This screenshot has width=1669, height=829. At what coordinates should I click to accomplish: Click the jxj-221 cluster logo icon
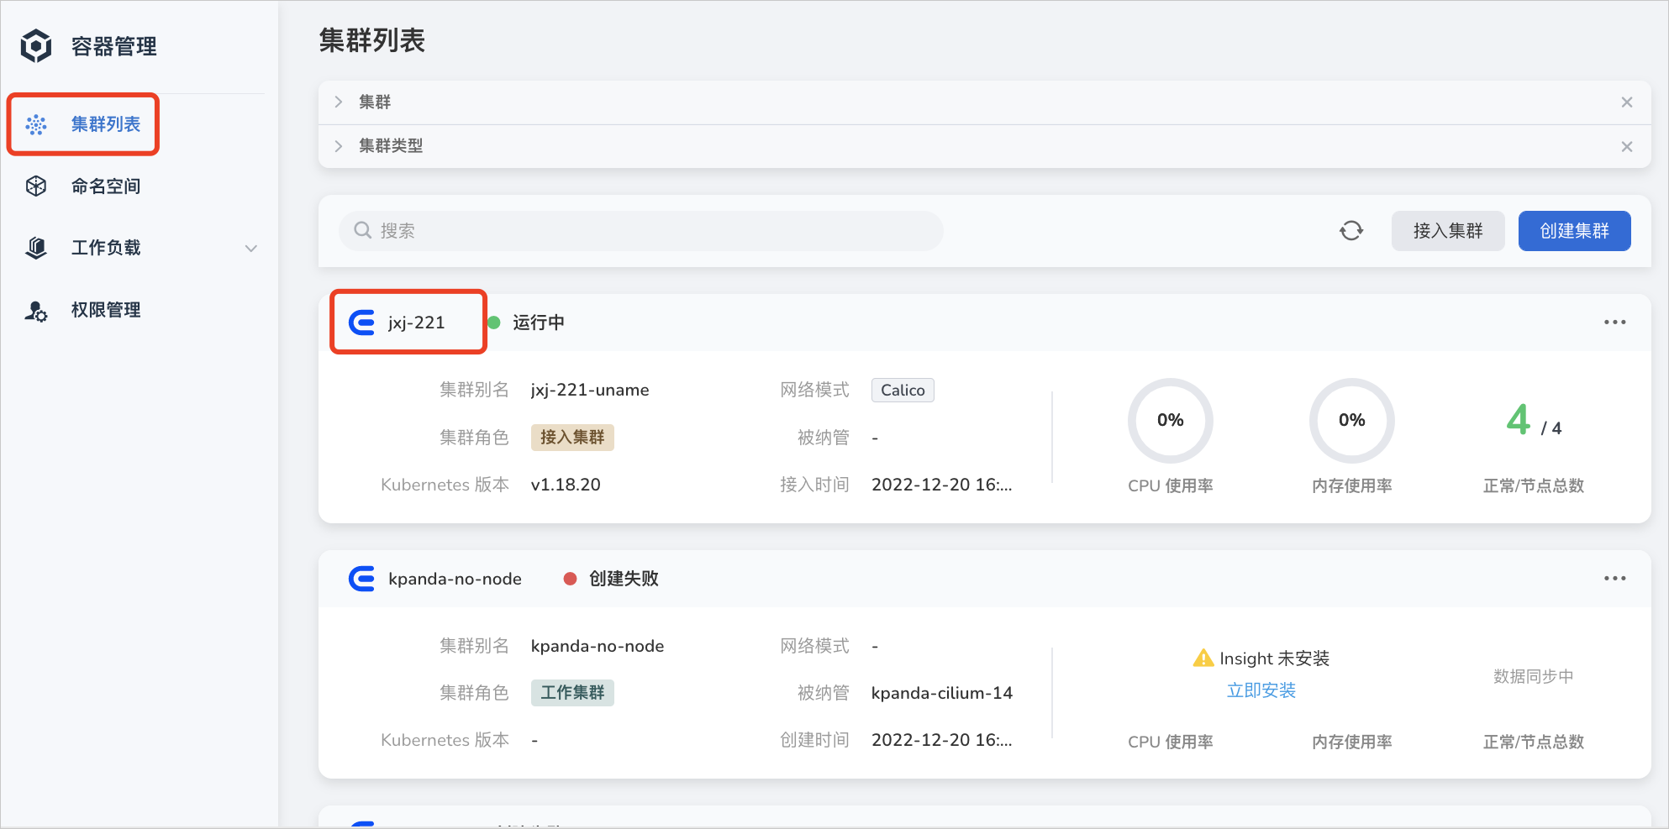pyautogui.click(x=362, y=323)
